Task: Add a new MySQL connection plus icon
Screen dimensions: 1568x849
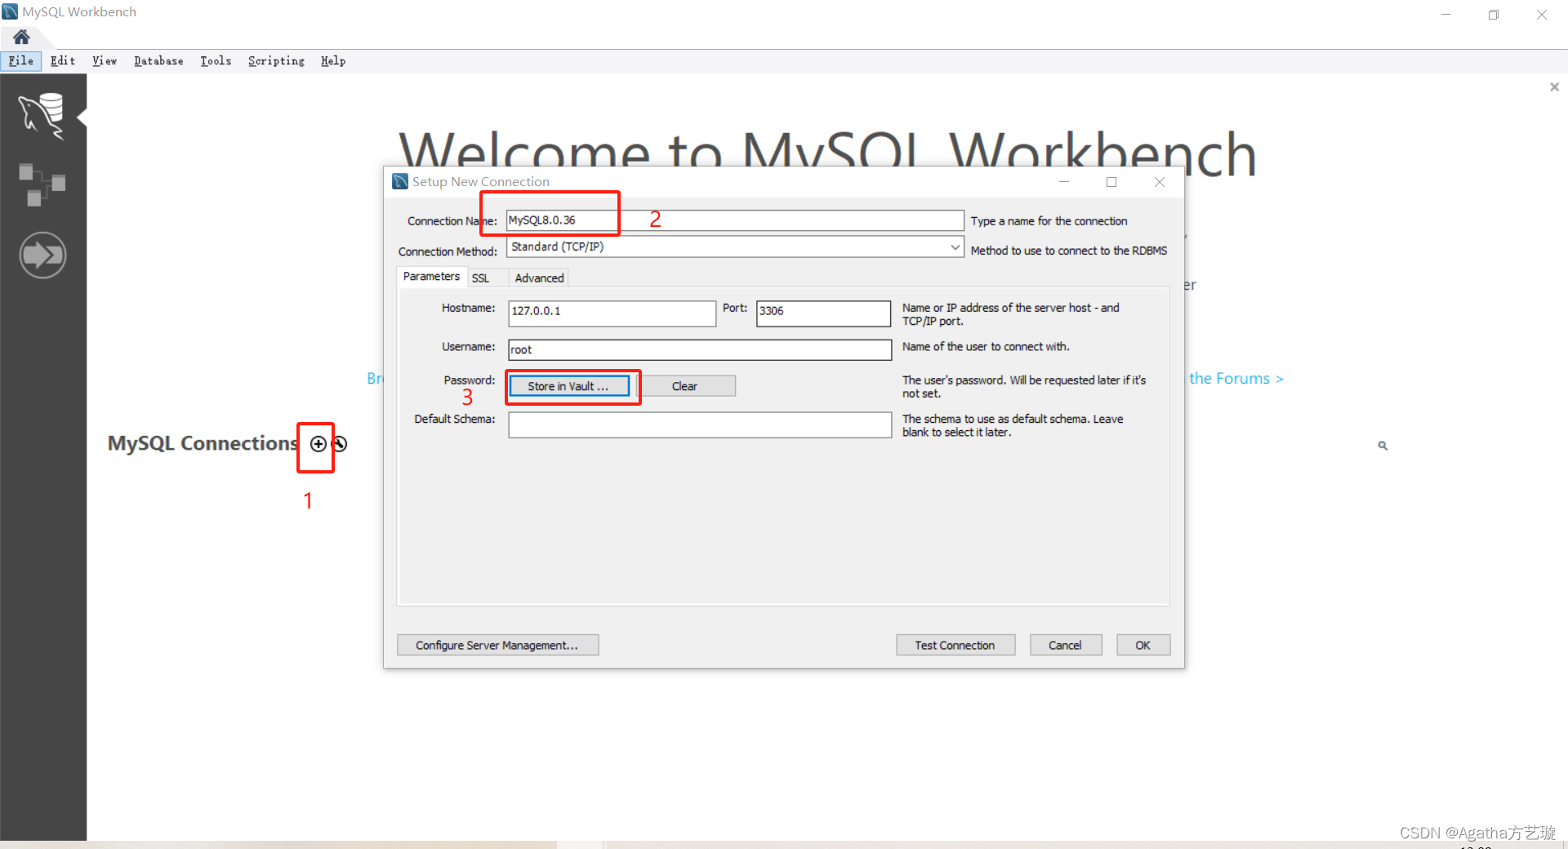Action: pos(318,443)
